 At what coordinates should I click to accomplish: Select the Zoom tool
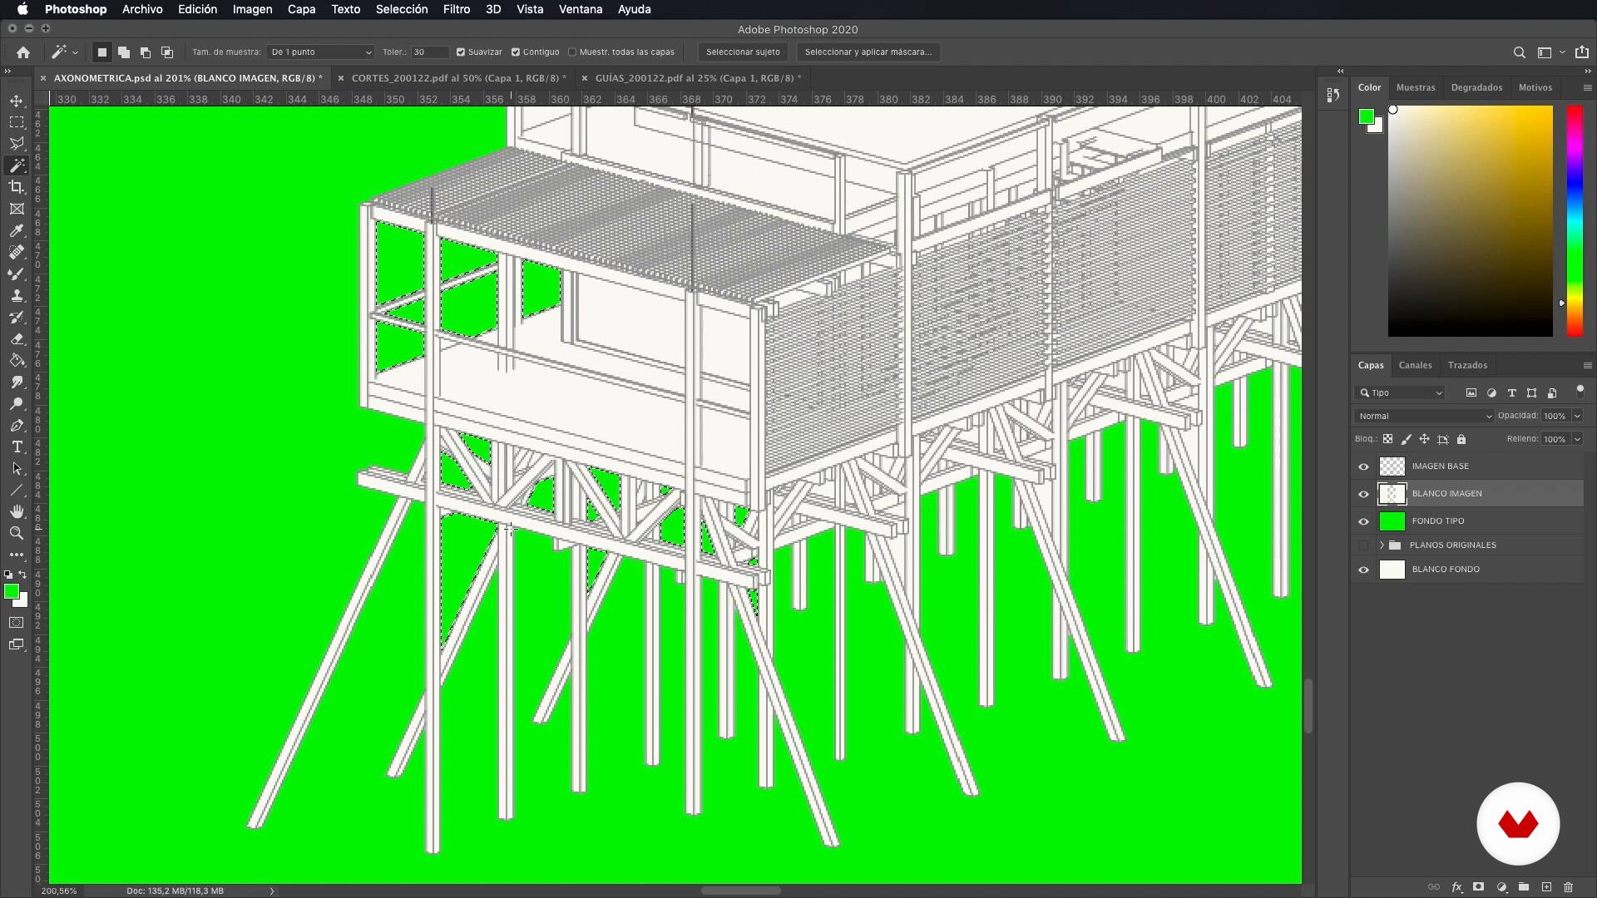(x=17, y=533)
